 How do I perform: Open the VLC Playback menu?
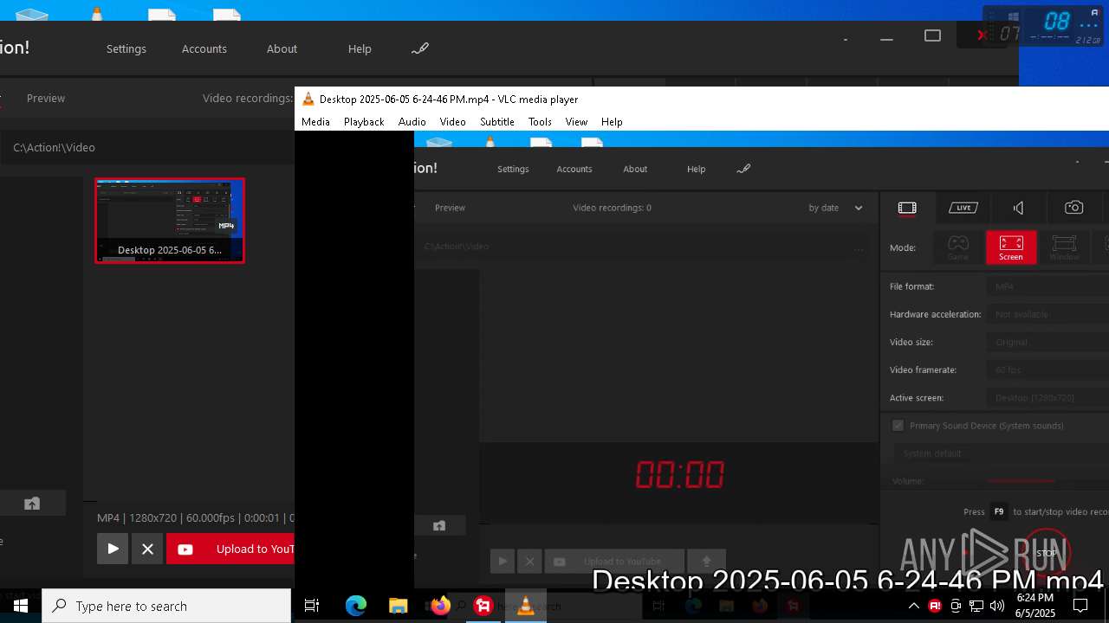[x=364, y=122]
